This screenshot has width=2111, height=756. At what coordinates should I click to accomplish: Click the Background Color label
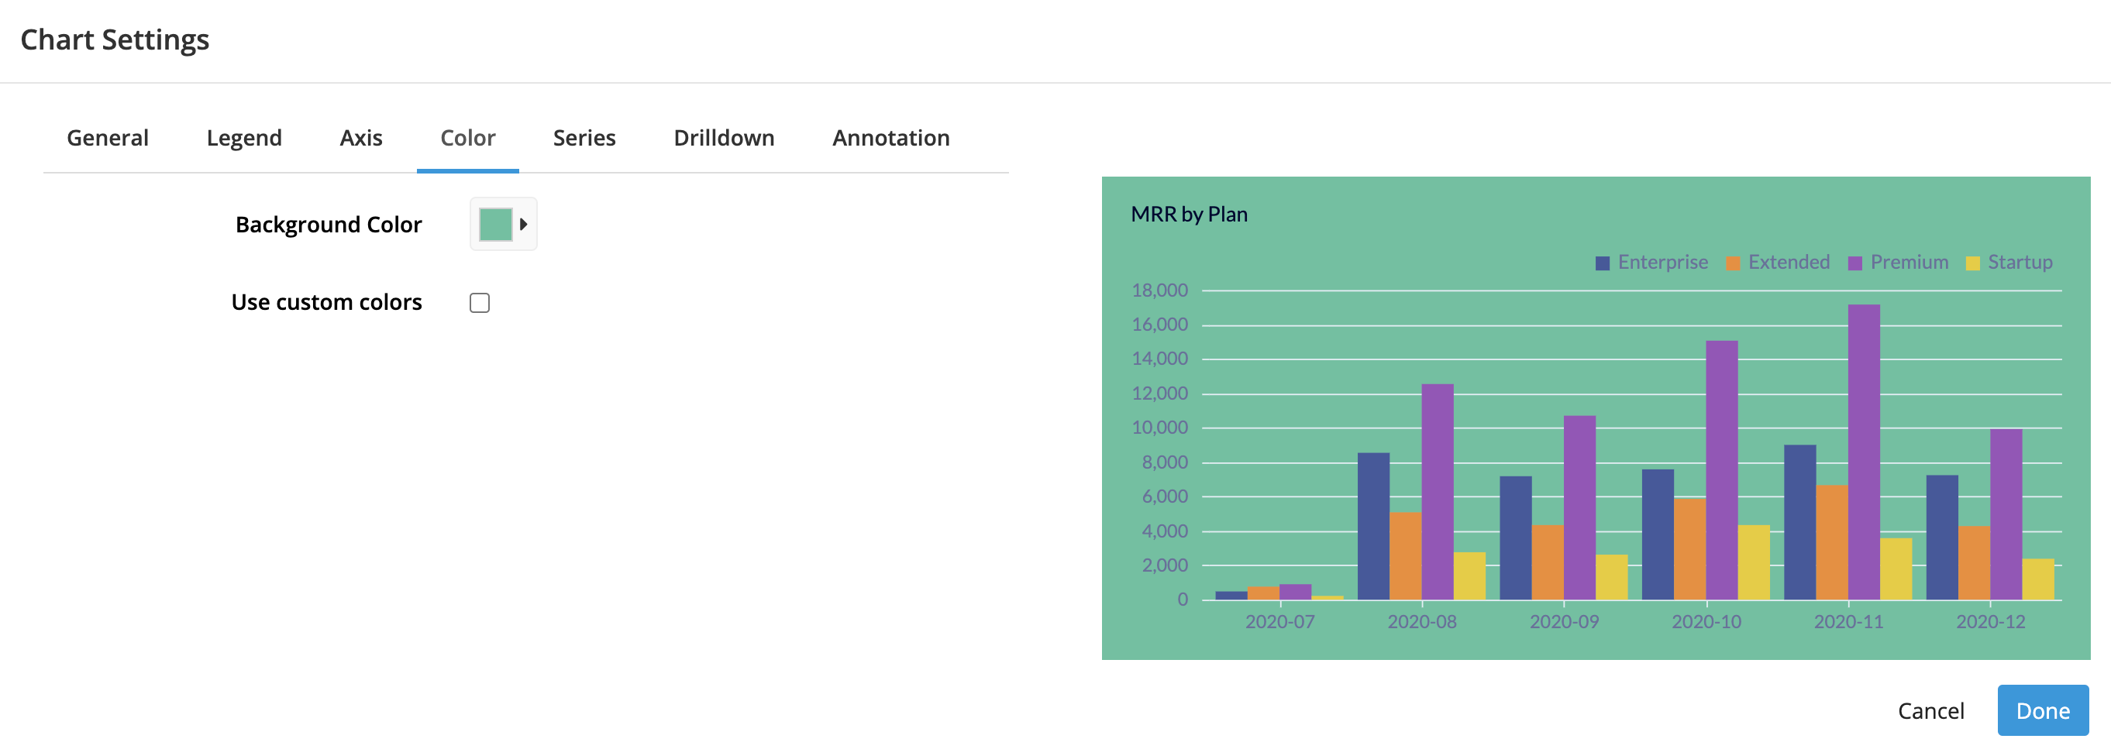(329, 225)
